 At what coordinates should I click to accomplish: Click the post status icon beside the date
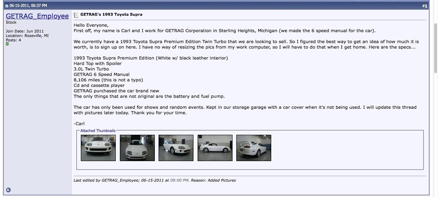pyautogui.click(x=7, y=6)
